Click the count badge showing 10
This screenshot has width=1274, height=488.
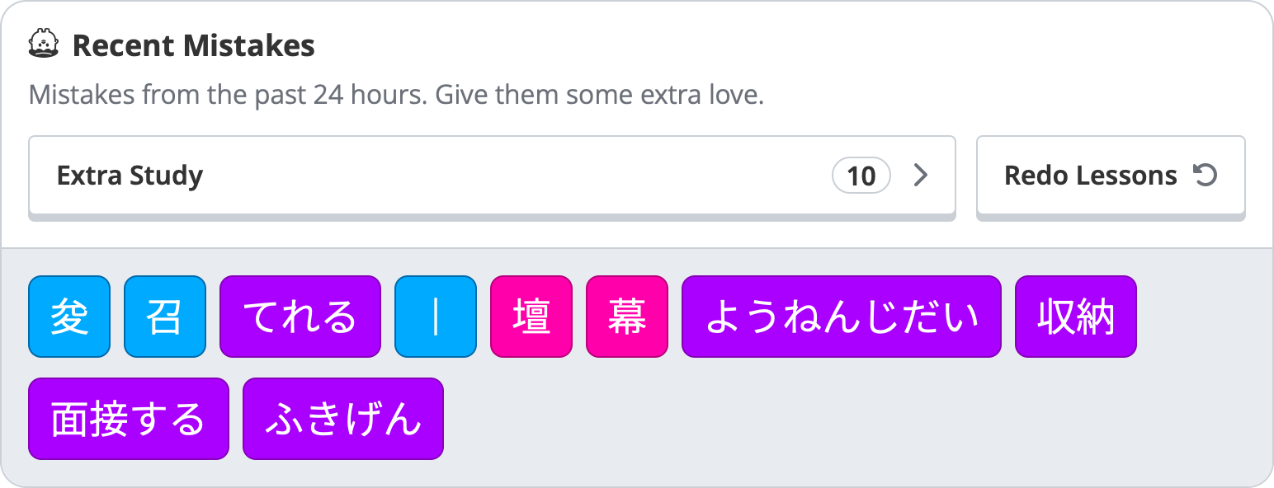tap(861, 176)
